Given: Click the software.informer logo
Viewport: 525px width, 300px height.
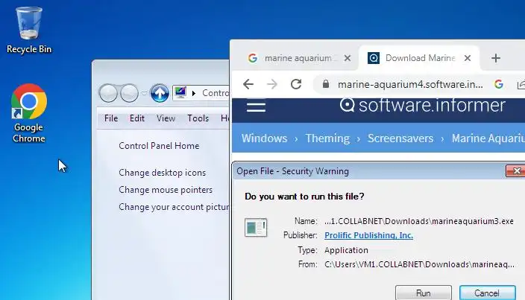Looking at the screenshot, I should point(422,106).
